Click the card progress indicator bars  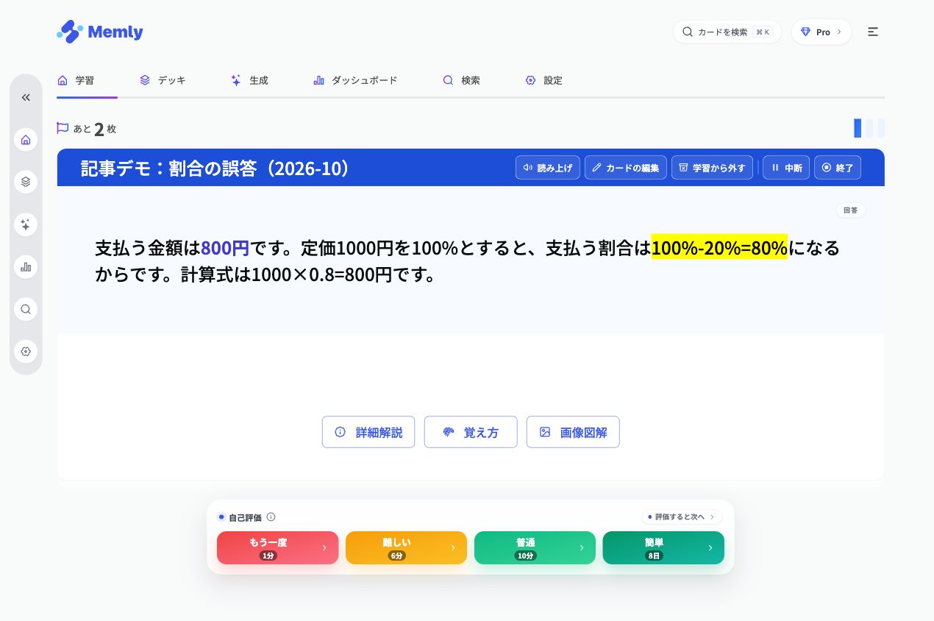869,128
